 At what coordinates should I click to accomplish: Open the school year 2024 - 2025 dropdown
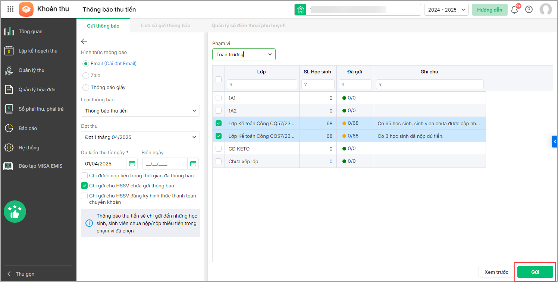(x=446, y=10)
